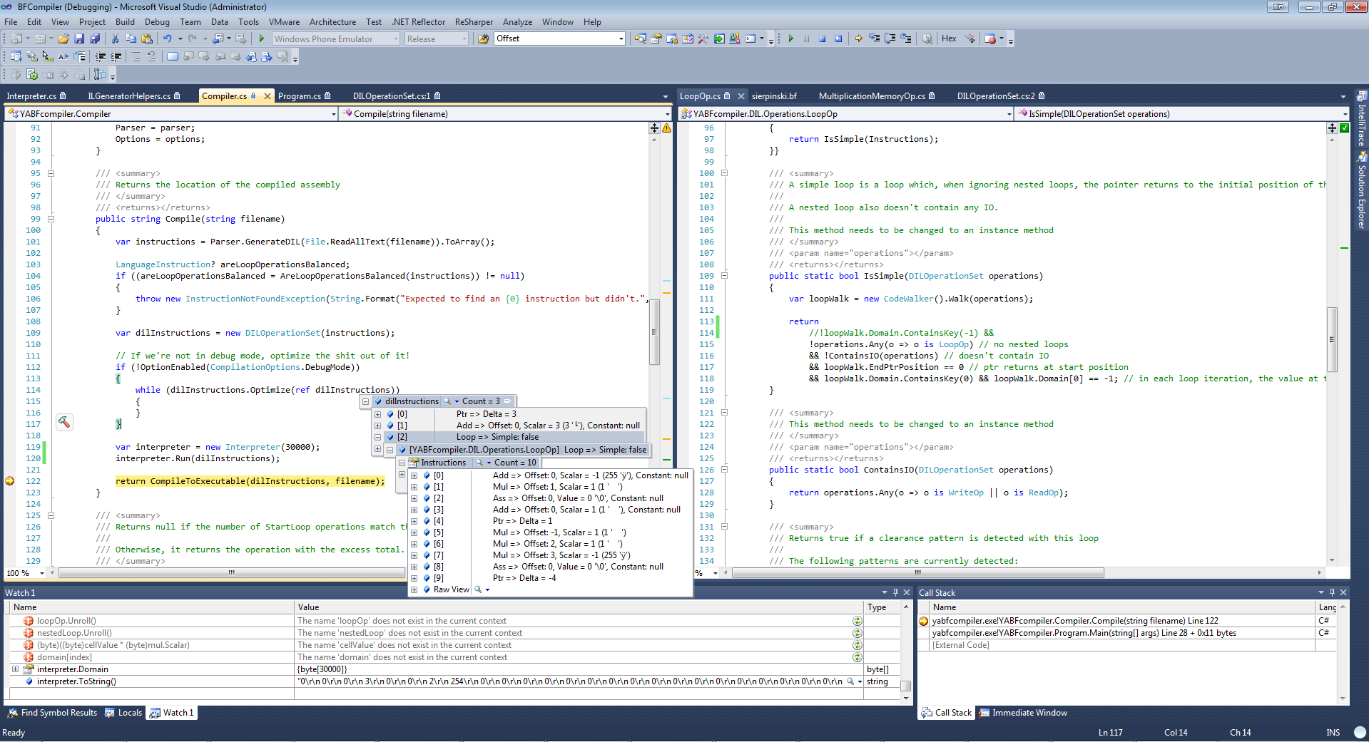Open the IsSimple member navigation dropdown
Viewport: 1369px width, 742px height.
pos(1345,114)
